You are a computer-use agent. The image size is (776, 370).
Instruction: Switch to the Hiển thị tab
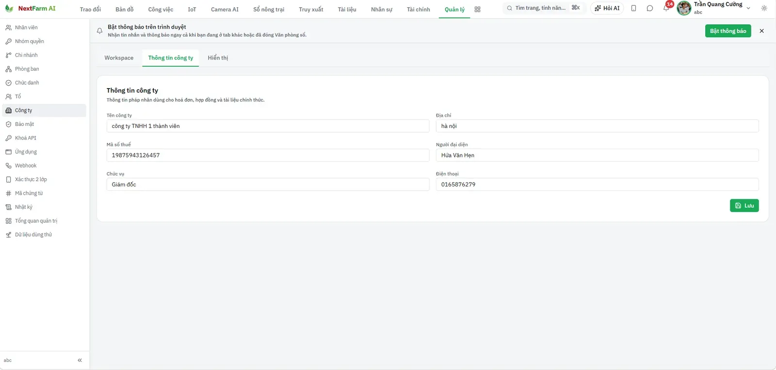point(218,58)
